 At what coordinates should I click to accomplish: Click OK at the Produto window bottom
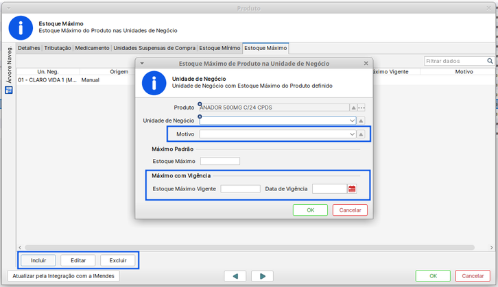(x=434, y=276)
